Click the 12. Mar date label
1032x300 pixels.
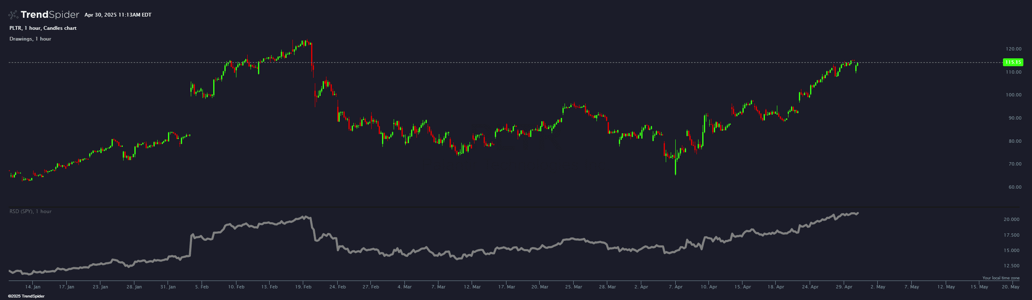pos(472,287)
